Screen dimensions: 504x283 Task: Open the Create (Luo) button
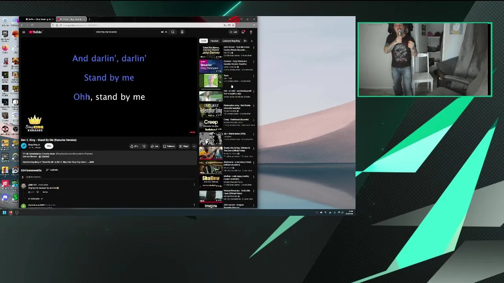pyautogui.click(x=233, y=32)
